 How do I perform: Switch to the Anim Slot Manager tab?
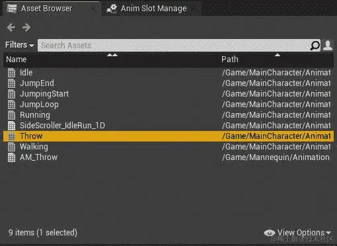tap(152, 9)
